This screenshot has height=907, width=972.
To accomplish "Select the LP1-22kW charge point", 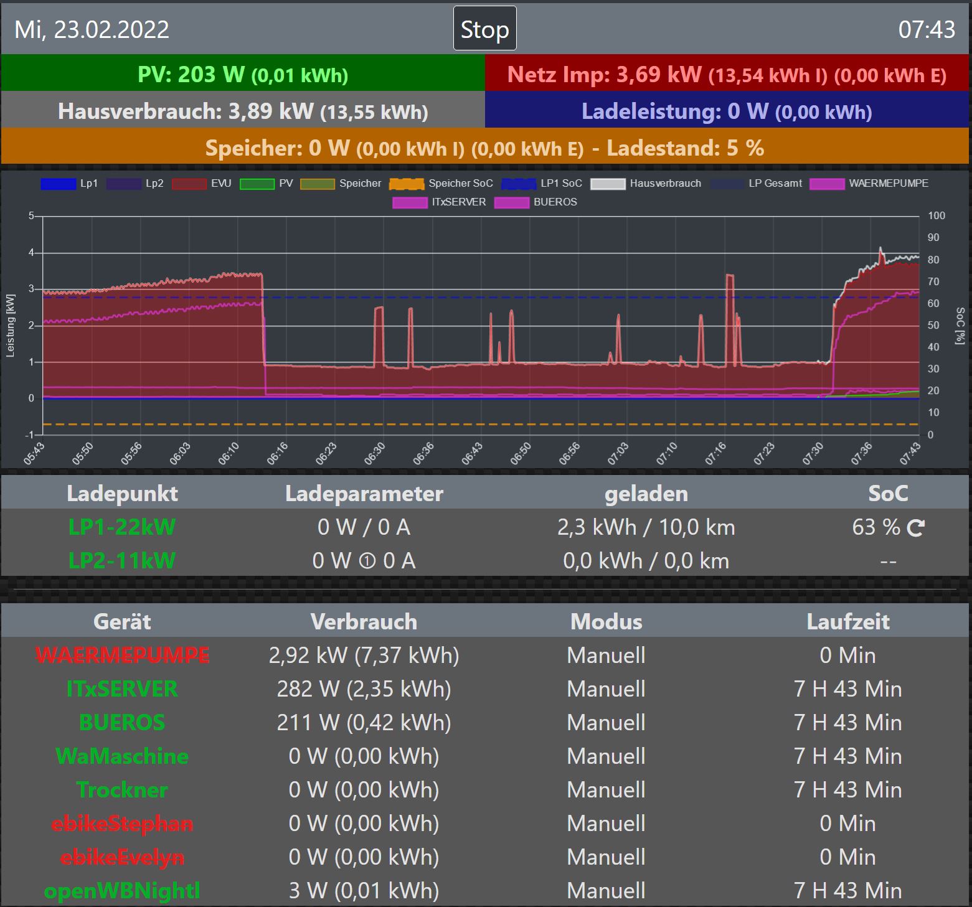I will pyautogui.click(x=122, y=527).
